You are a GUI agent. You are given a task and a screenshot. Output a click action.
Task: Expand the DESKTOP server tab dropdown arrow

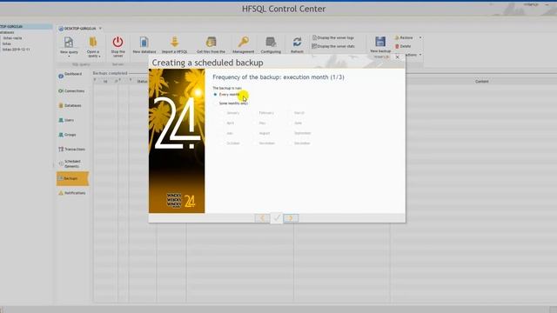(100, 28)
